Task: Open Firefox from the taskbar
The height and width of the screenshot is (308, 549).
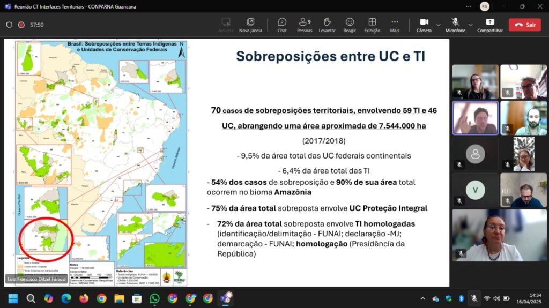Action: point(84,298)
